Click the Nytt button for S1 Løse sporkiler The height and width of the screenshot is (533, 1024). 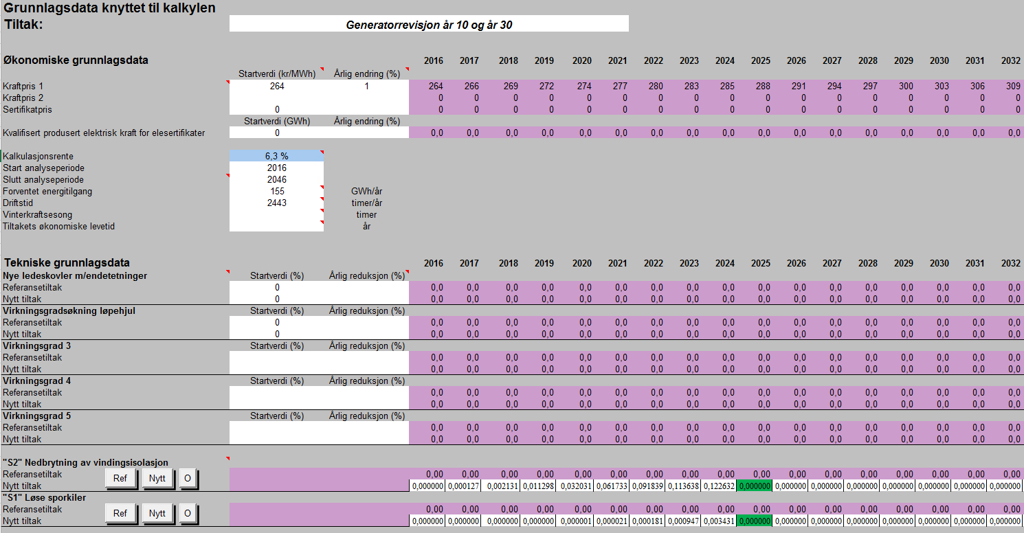(x=157, y=513)
